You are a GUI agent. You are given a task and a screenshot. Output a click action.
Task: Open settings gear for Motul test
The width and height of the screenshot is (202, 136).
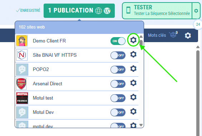point(133,97)
